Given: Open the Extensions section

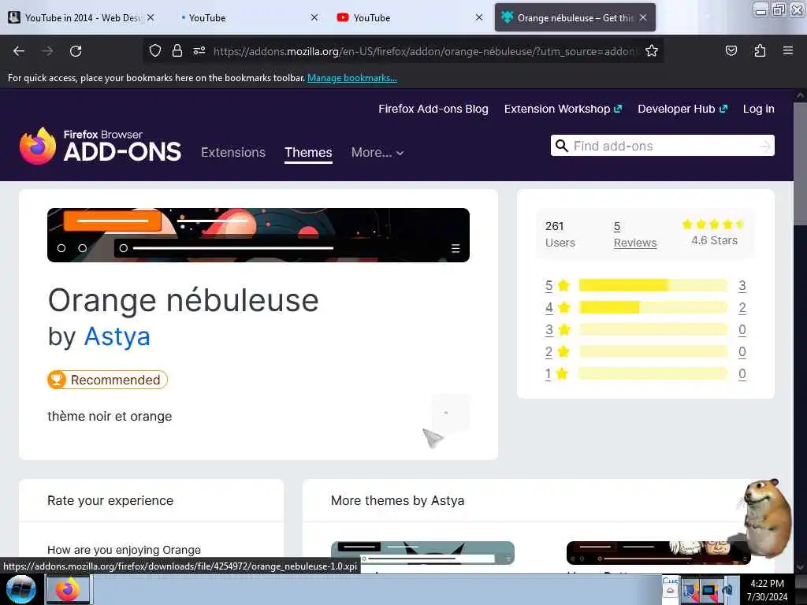Looking at the screenshot, I should (233, 152).
